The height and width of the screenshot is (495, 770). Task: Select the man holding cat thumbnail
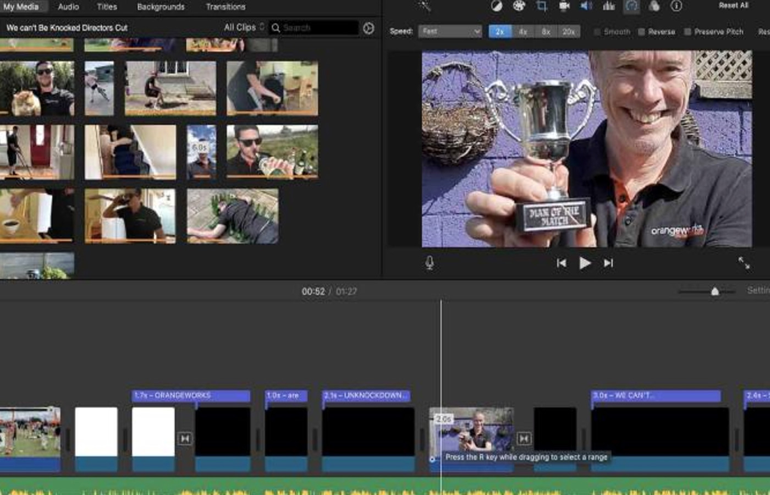coord(37,89)
